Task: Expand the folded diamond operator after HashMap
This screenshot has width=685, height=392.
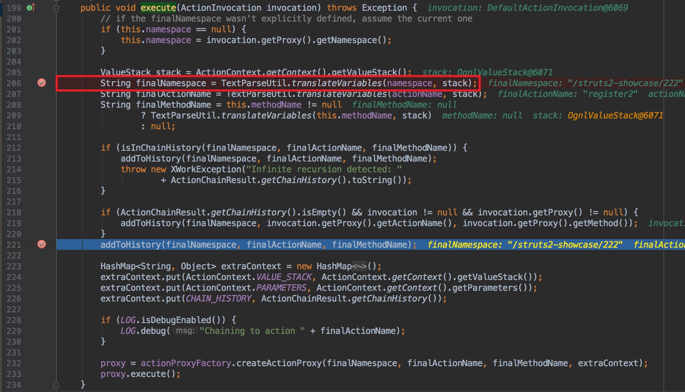Action: 360,266
